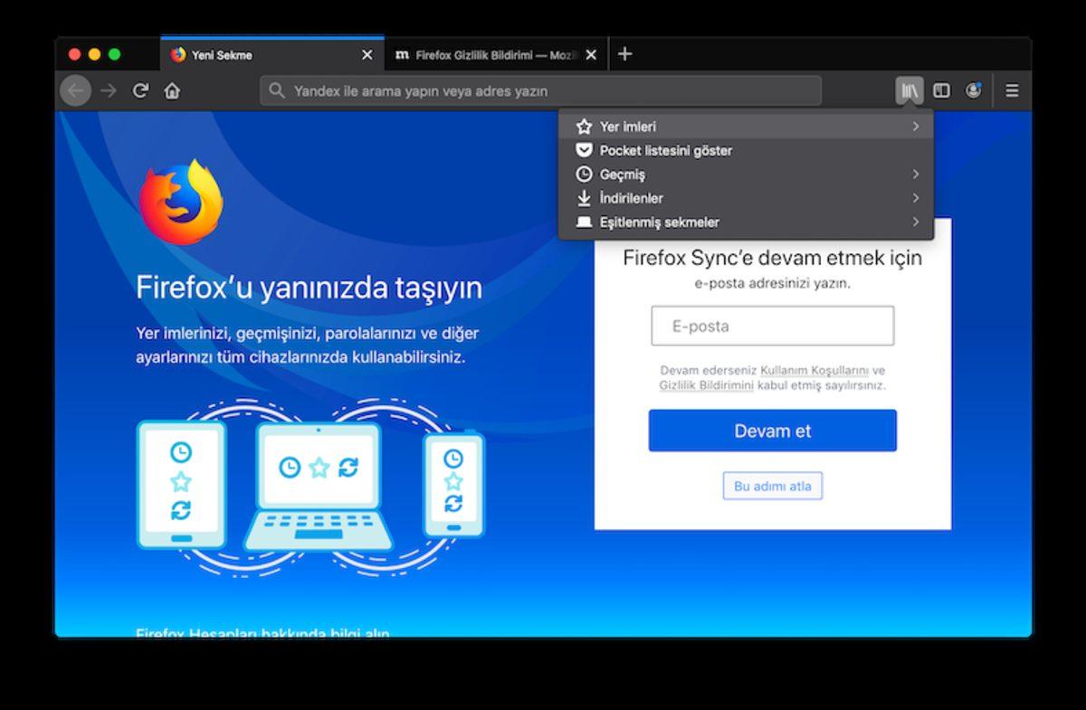Screen dimensions: 1086x710
Task: Click the address bar search field
Action: pyautogui.click(x=543, y=90)
